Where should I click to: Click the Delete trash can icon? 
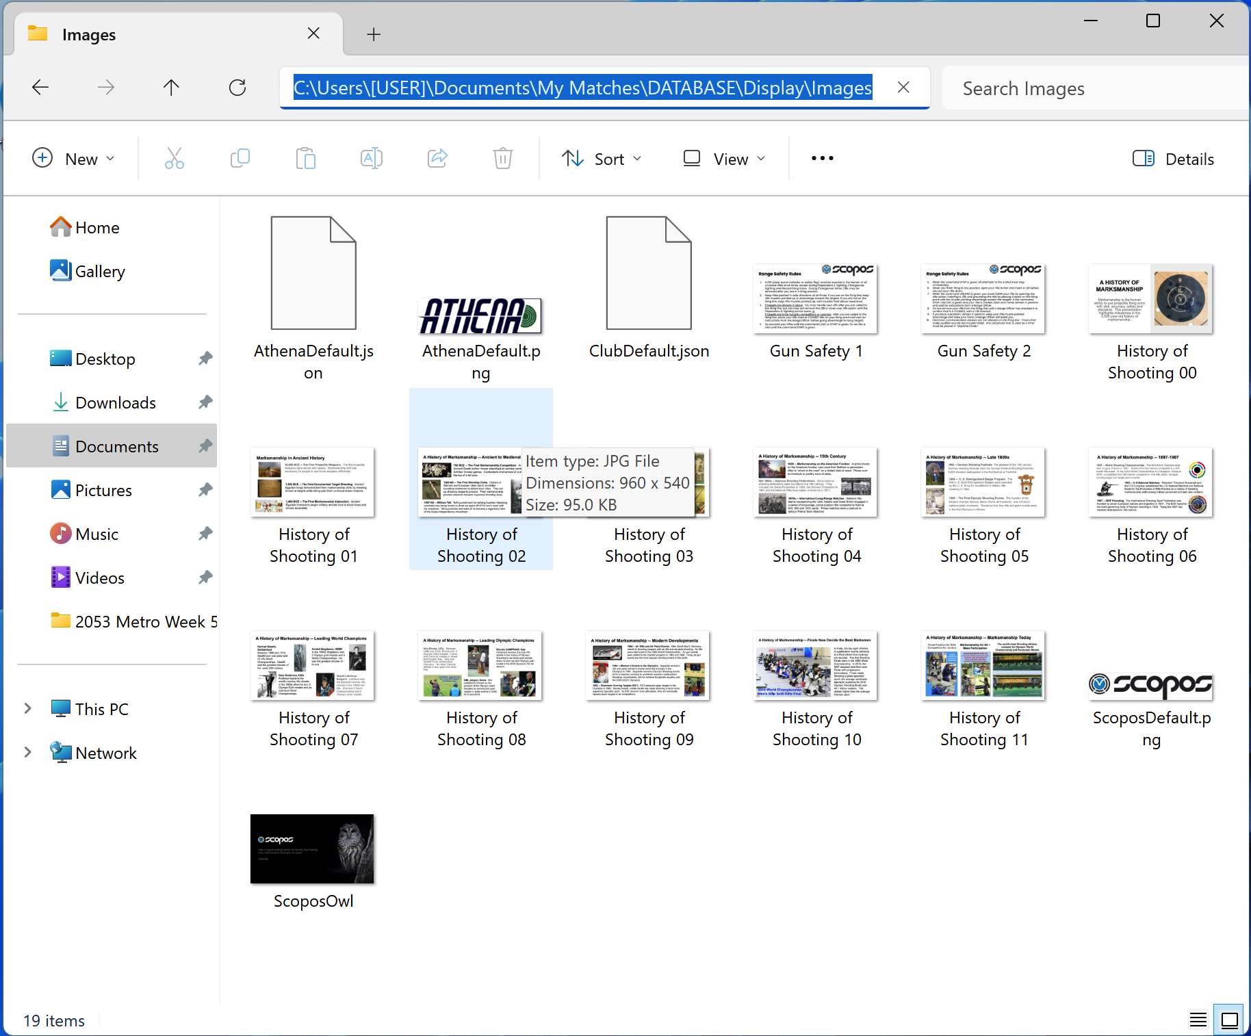coord(503,159)
